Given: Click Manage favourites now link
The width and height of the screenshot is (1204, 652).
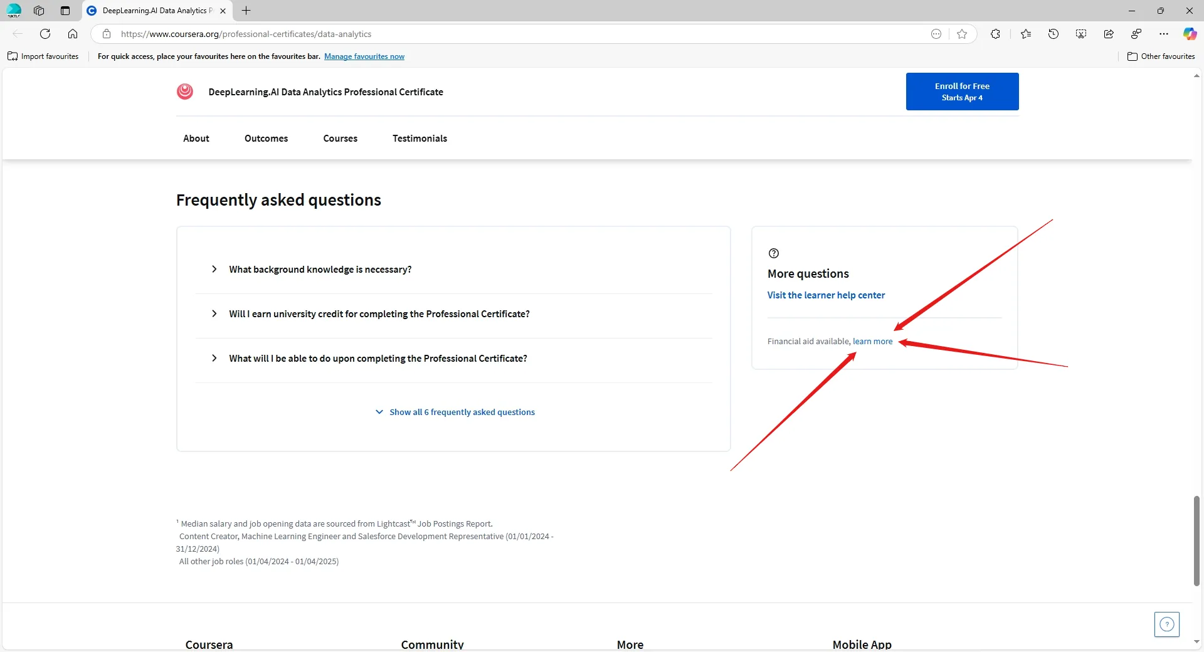Looking at the screenshot, I should [364, 56].
